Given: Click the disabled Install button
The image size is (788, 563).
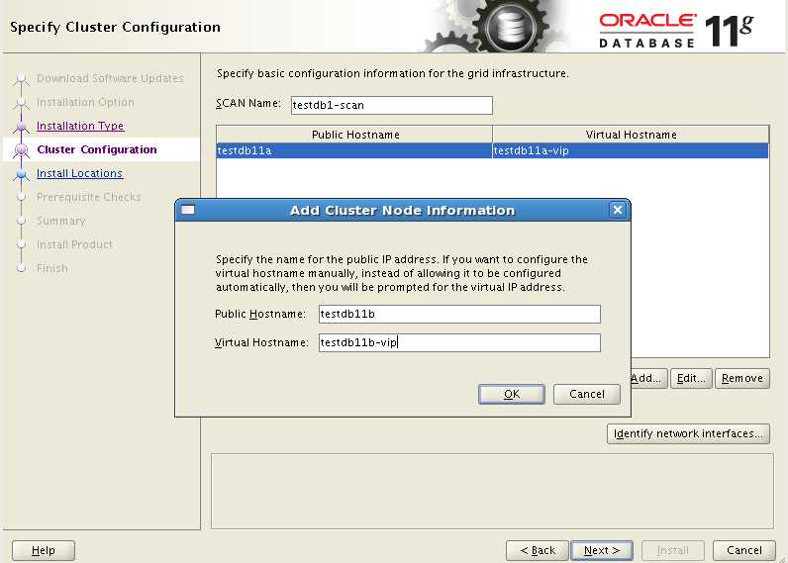Looking at the screenshot, I should tap(673, 550).
